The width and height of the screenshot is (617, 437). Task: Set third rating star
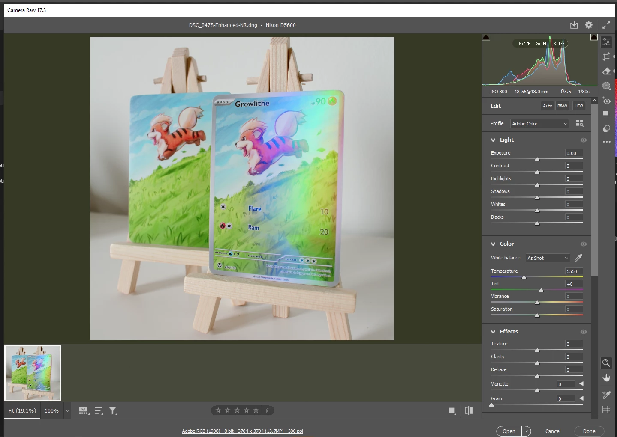237,410
